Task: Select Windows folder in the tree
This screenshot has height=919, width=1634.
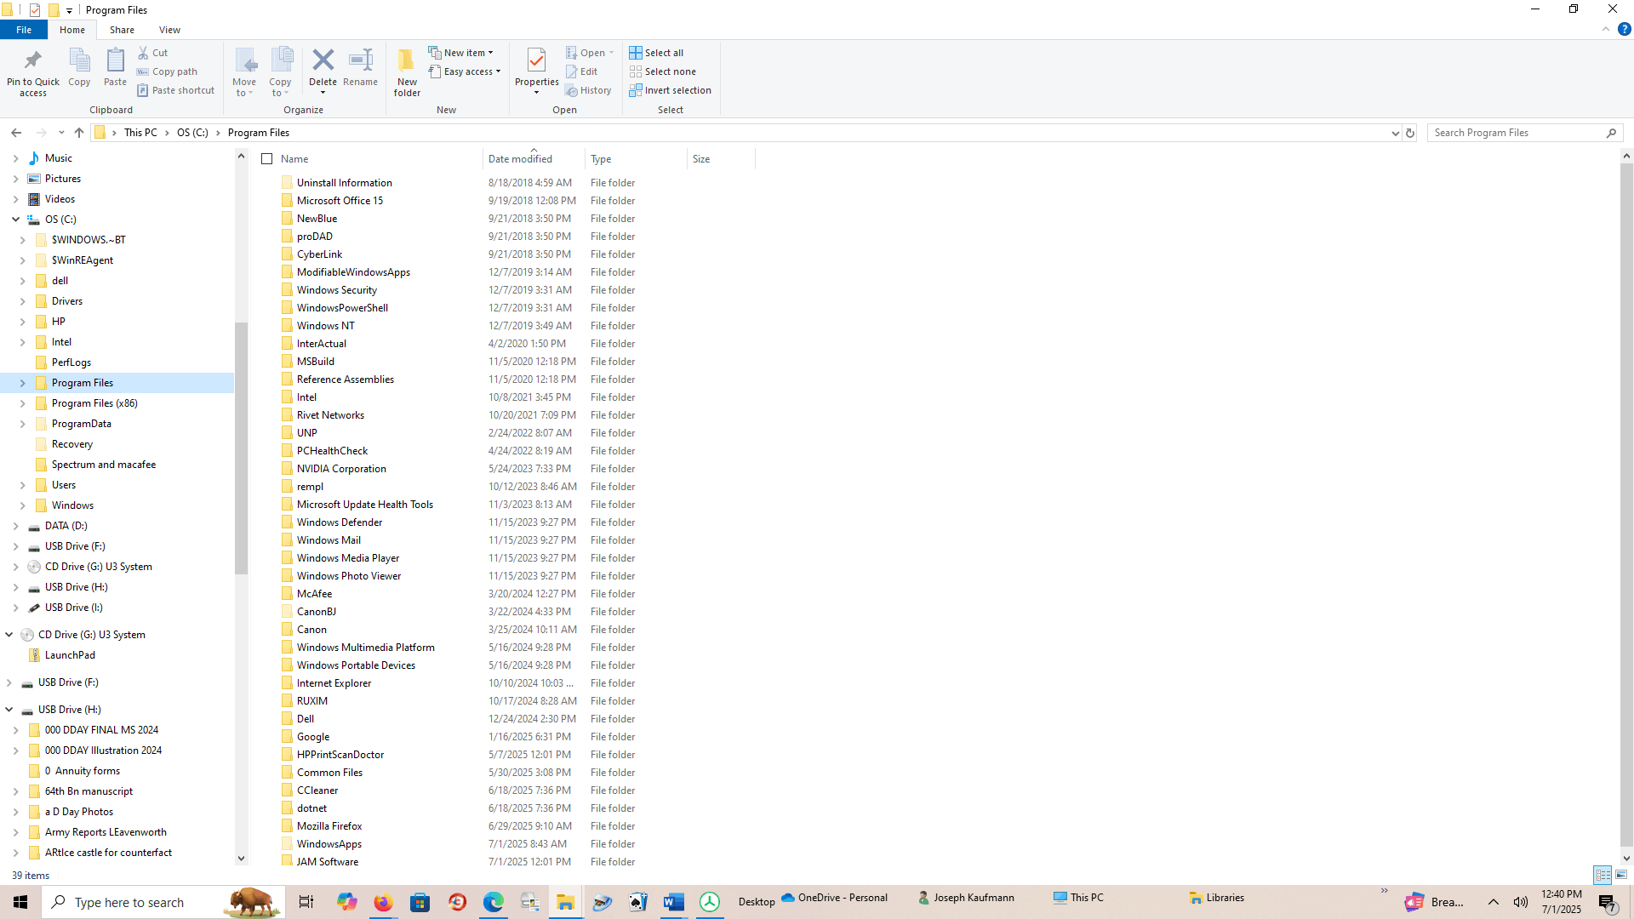Action: point(72,505)
